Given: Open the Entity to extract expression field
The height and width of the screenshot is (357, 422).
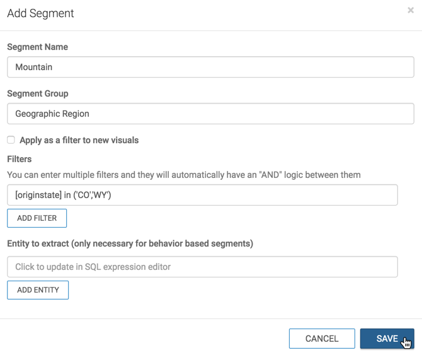Looking at the screenshot, I should click(202, 267).
